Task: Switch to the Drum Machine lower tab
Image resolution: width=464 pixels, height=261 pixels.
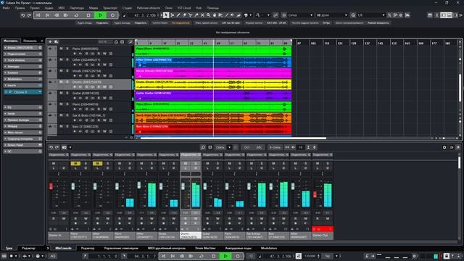Action: tap(205, 248)
